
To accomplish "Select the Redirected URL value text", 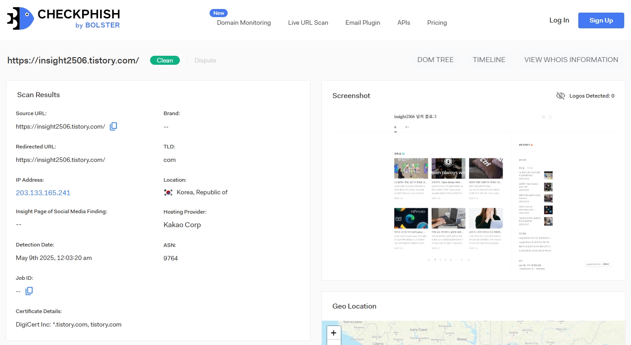I will (x=60, y=160).
